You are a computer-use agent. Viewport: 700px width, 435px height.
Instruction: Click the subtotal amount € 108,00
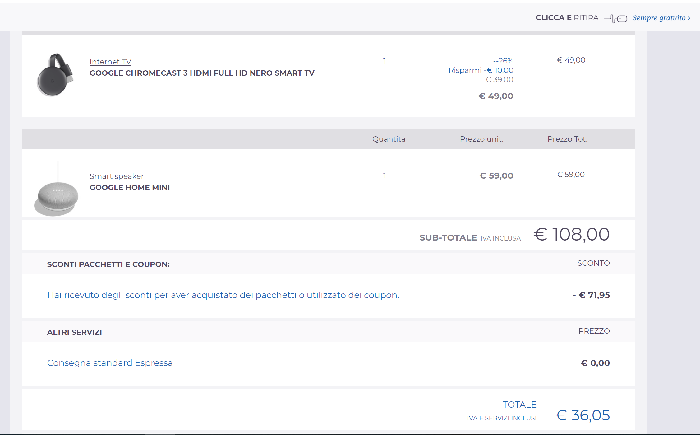(x=572, y=234)
